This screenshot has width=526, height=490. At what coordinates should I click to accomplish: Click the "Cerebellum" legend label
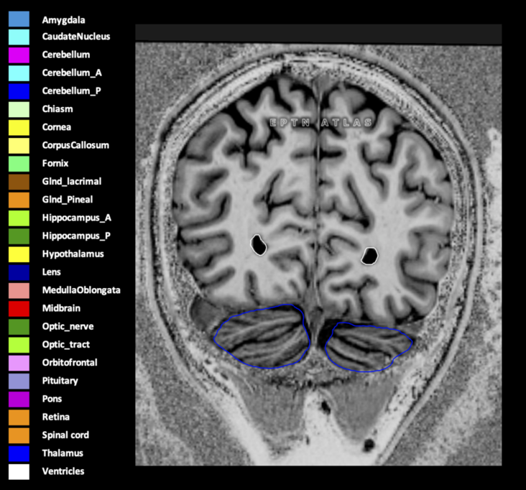(x=66, y=55)
